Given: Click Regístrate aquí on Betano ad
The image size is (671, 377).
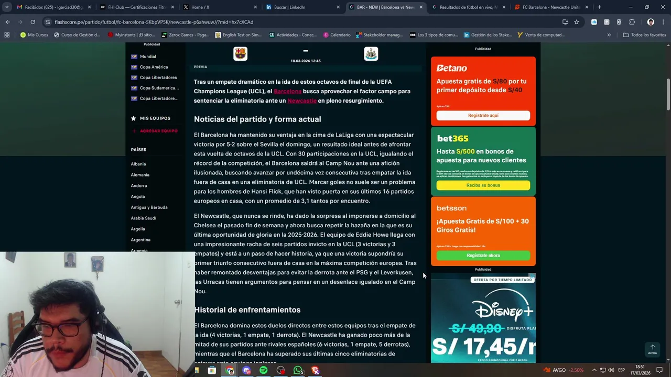Looking at the screenshot, I should pyautogui.click(x=483, y=115).
